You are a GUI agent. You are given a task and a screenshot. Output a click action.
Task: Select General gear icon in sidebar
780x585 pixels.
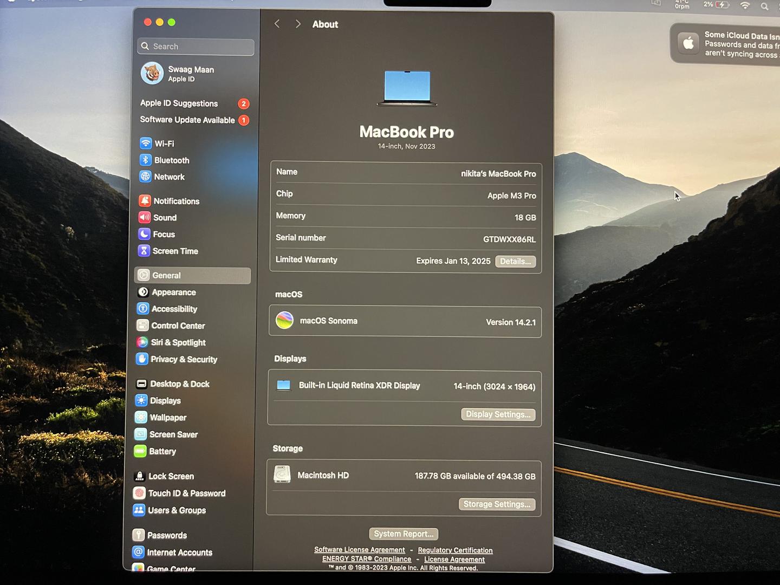pyautogui.click(x=144, y=275)
